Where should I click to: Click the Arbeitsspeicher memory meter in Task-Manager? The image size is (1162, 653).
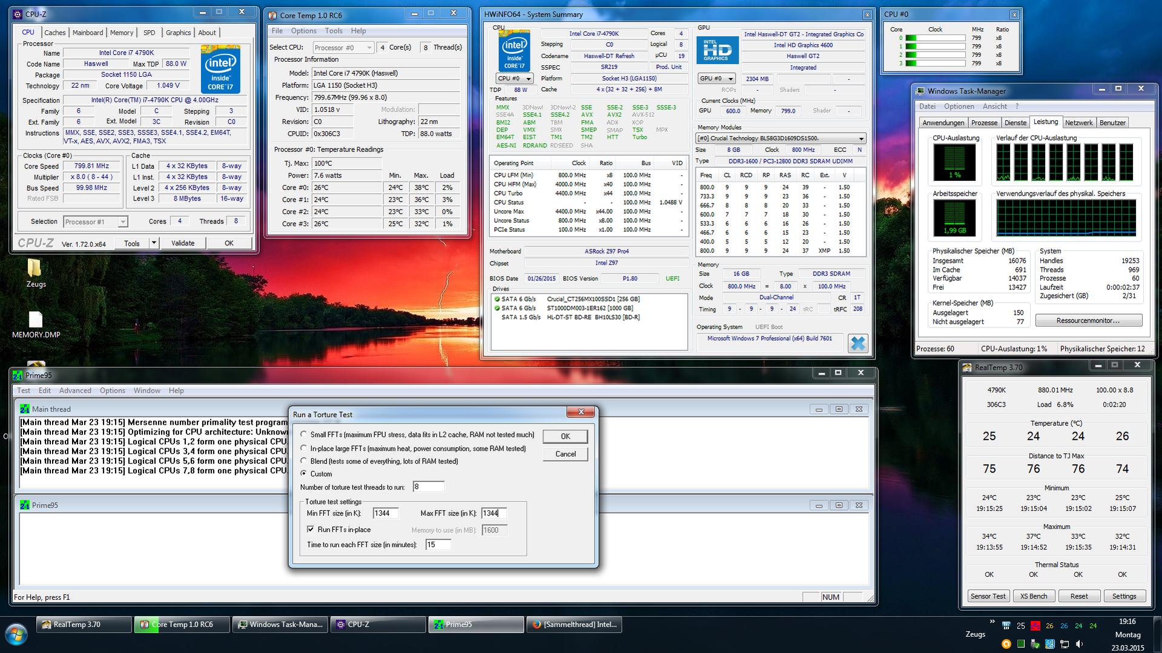tap(954, 218)
